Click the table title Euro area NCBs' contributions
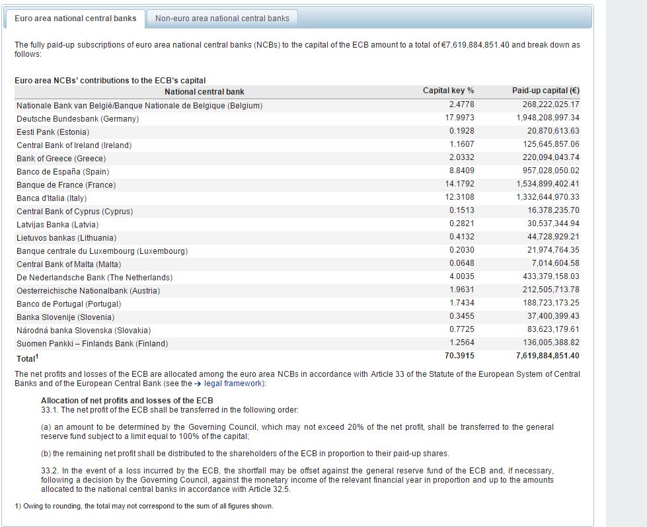 (x=110, y=81)
